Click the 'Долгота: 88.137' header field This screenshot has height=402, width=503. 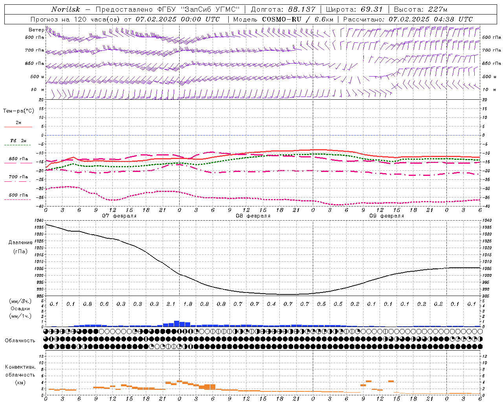click(283, 9)
